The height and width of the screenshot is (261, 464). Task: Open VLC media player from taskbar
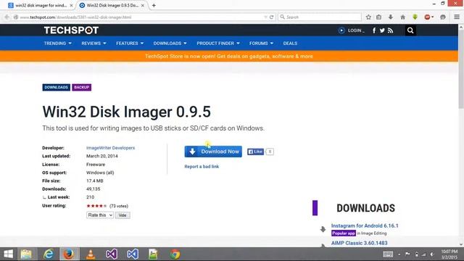click(x=91, y=254)
